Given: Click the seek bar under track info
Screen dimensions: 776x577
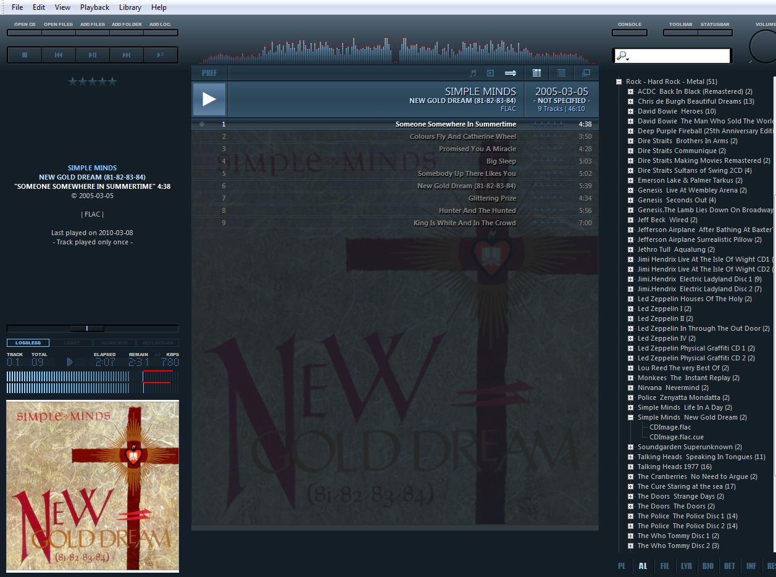Looking at the screenshot, I should point(93,328).
